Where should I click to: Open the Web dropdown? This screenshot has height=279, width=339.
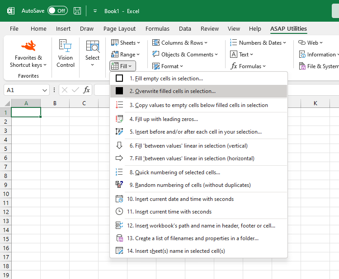[x=311, y=43]
